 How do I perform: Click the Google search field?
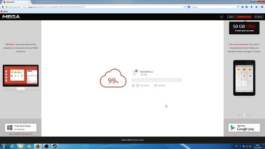[x=214, y=7]
